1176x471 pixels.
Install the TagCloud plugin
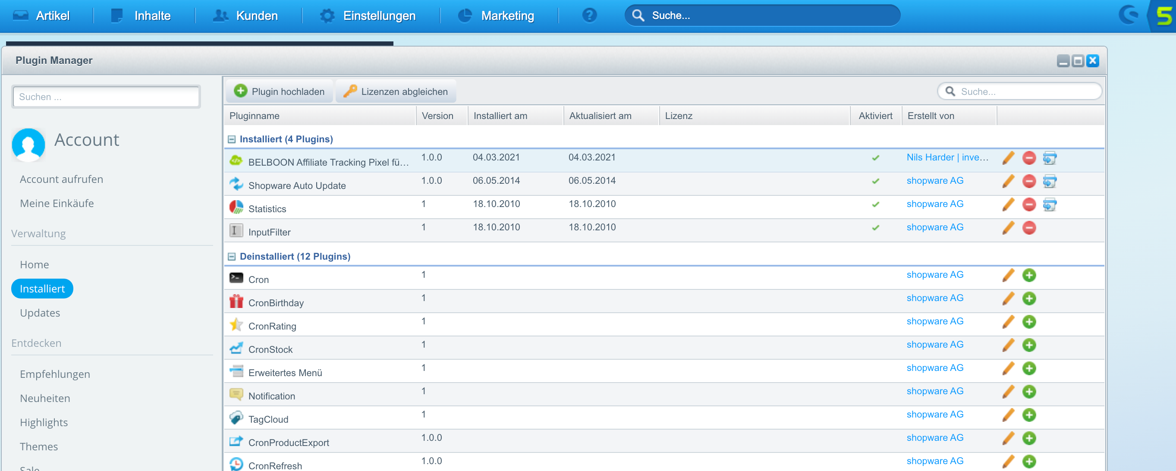[1029, 415]
